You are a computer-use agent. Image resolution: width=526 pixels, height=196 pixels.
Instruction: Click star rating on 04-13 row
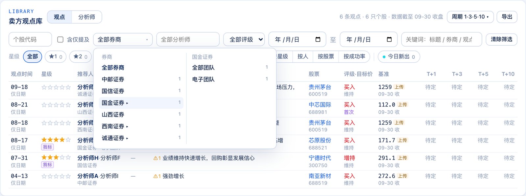pyautogui.click(x=56, y=176)
